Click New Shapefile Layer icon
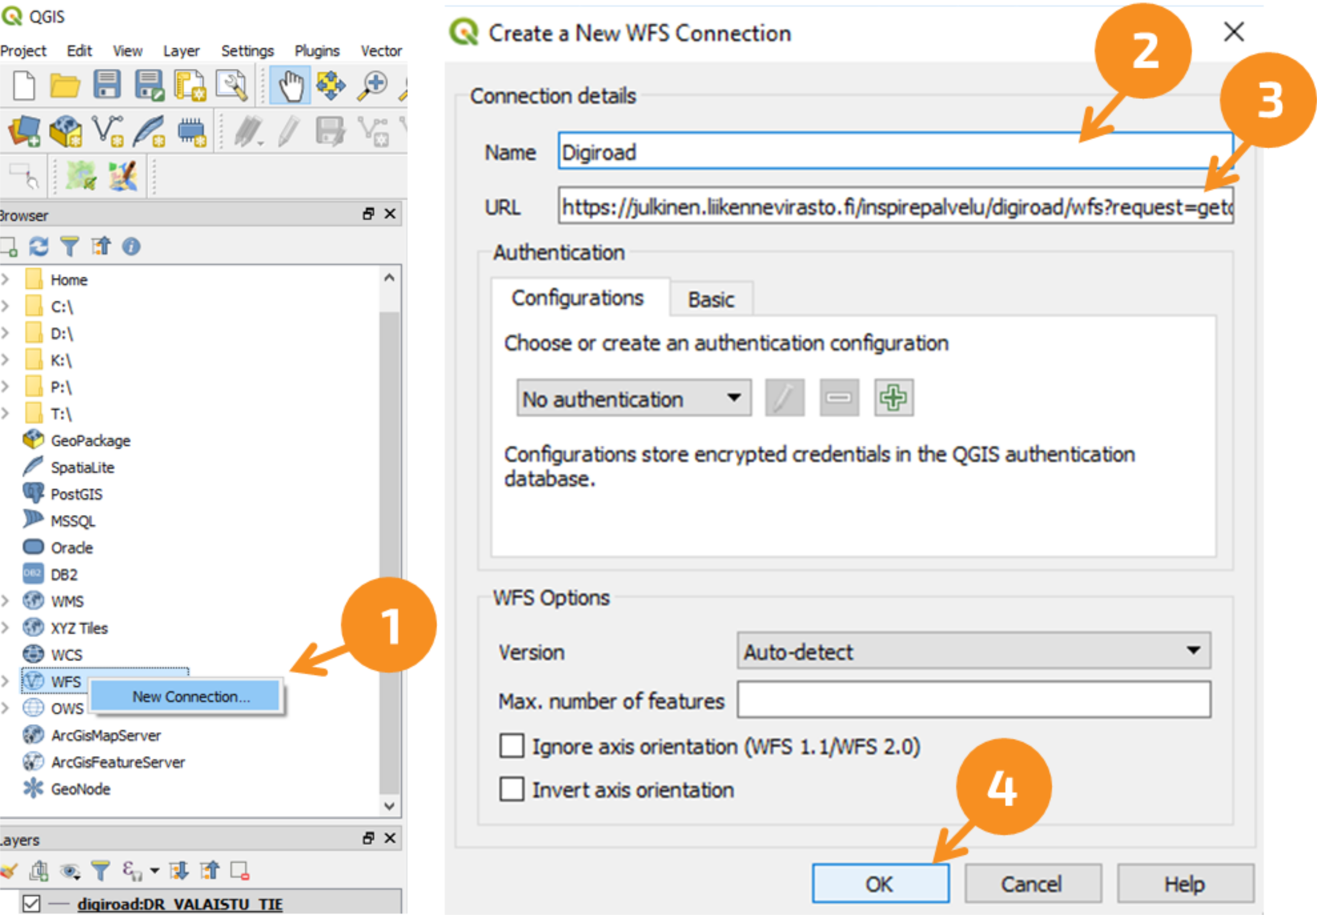1317x915 pixels. click(x=108, y=131)
